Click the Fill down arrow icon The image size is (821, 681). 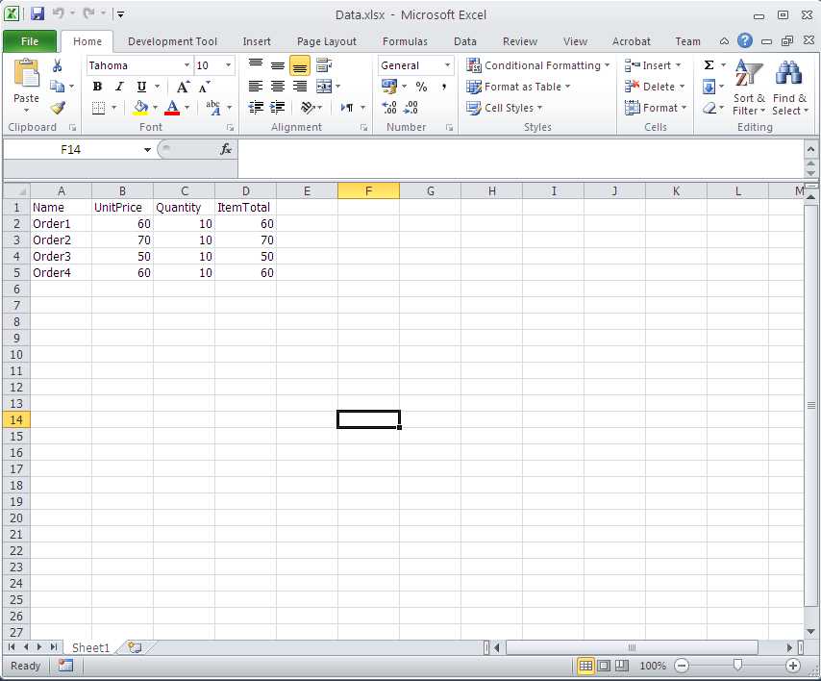tap(709, 87)
